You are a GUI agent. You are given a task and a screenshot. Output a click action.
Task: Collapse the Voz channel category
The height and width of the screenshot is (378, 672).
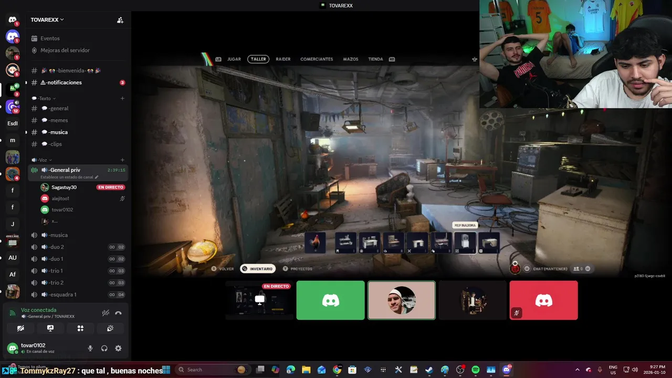point(42,160)
